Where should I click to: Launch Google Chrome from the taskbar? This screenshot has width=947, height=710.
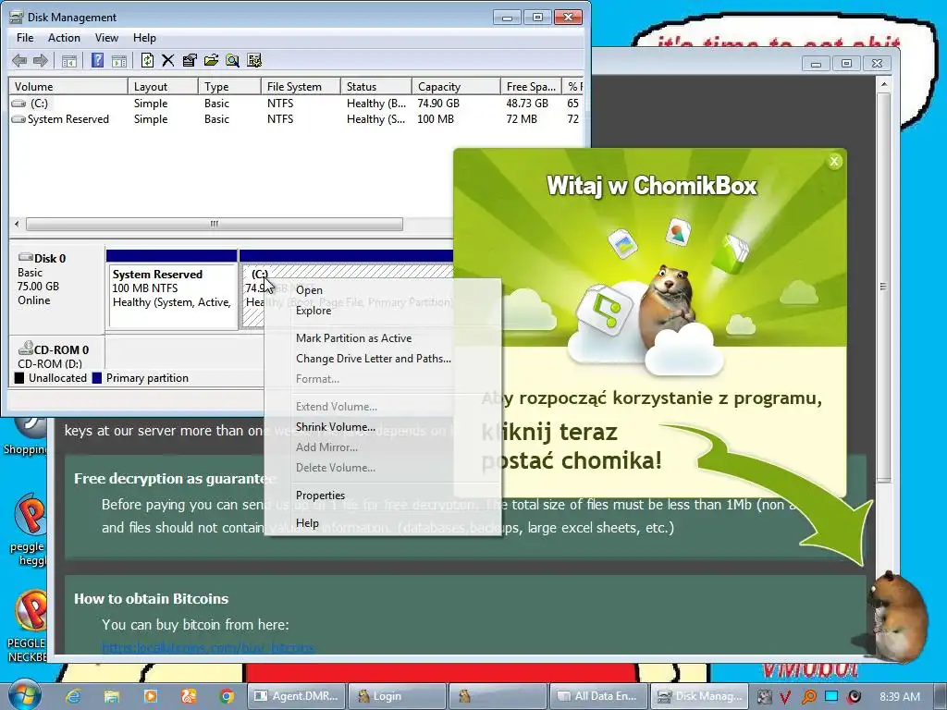coord(227,696)
